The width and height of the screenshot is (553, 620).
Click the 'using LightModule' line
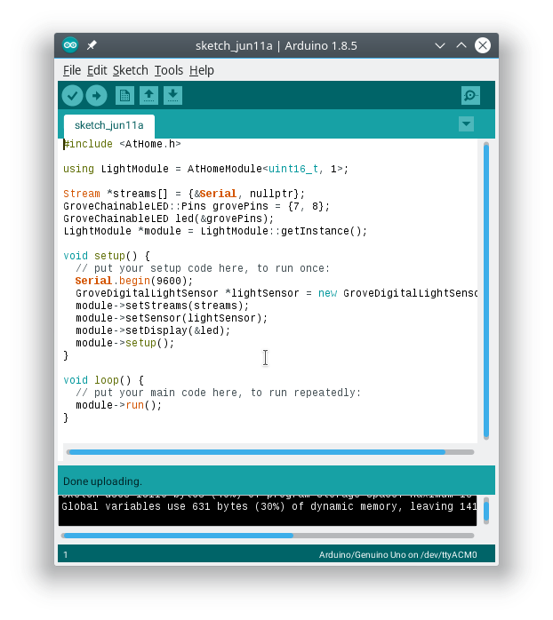(x=206, y=169)
